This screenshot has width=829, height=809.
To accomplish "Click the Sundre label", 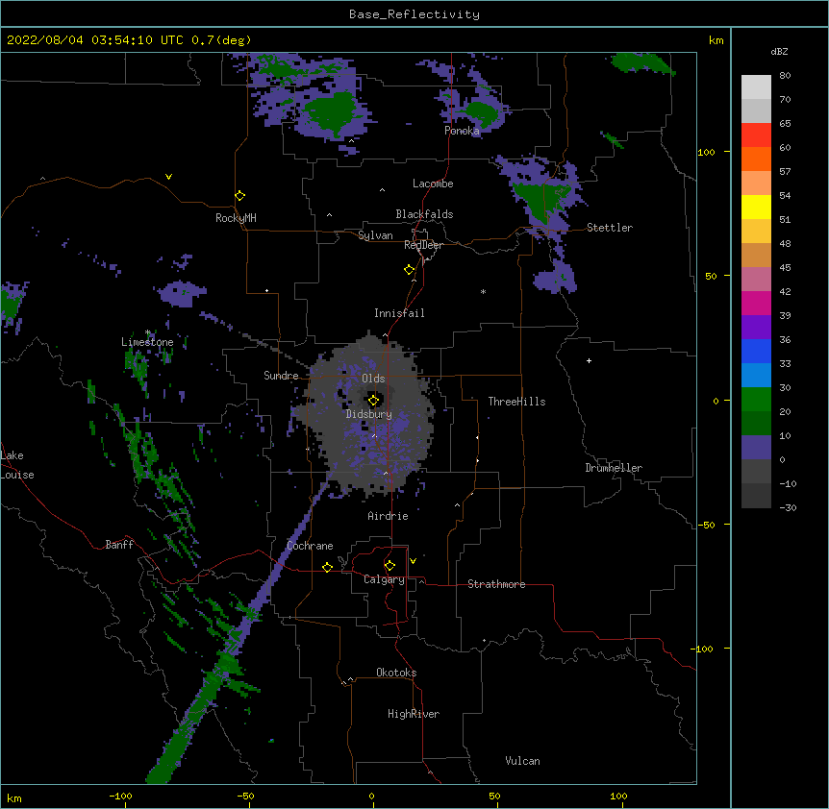I will click(x=281, y=376).
